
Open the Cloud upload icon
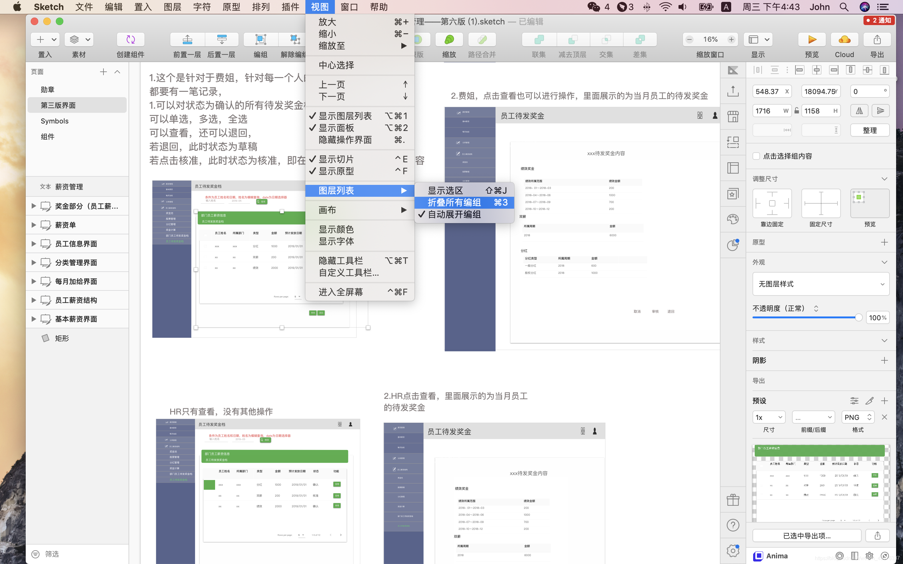(844, 39)
